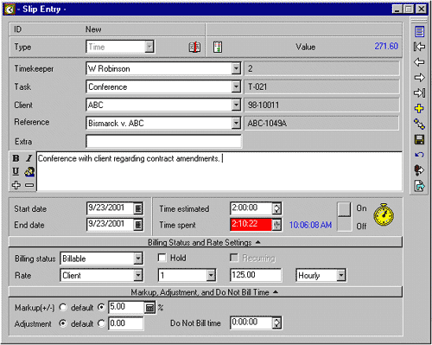Click in the slip description text area
Viewport: 432px width, 345px height.
pos(219,171)
